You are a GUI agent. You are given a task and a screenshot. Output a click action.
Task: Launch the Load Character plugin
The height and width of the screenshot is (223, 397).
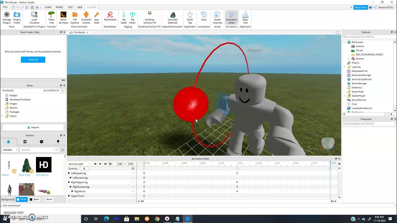click(34, 18)
